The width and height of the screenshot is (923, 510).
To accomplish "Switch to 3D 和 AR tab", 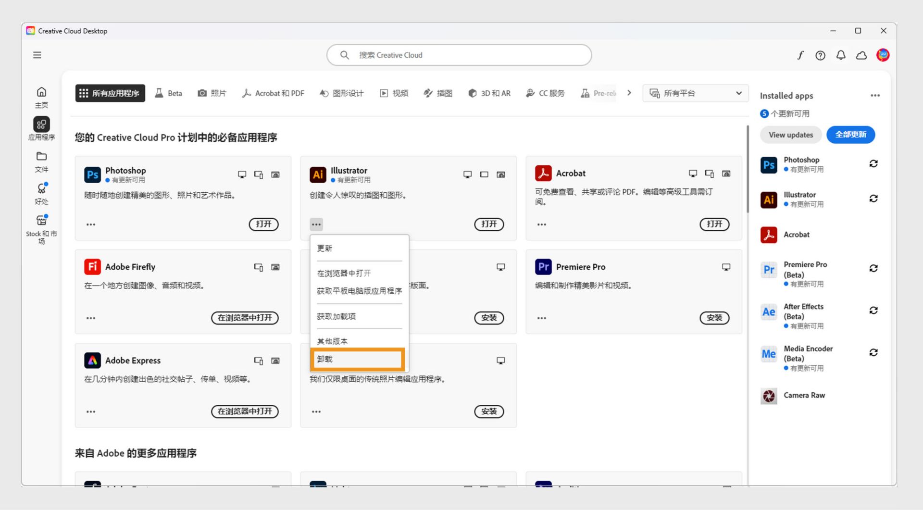I will [489, 93].
